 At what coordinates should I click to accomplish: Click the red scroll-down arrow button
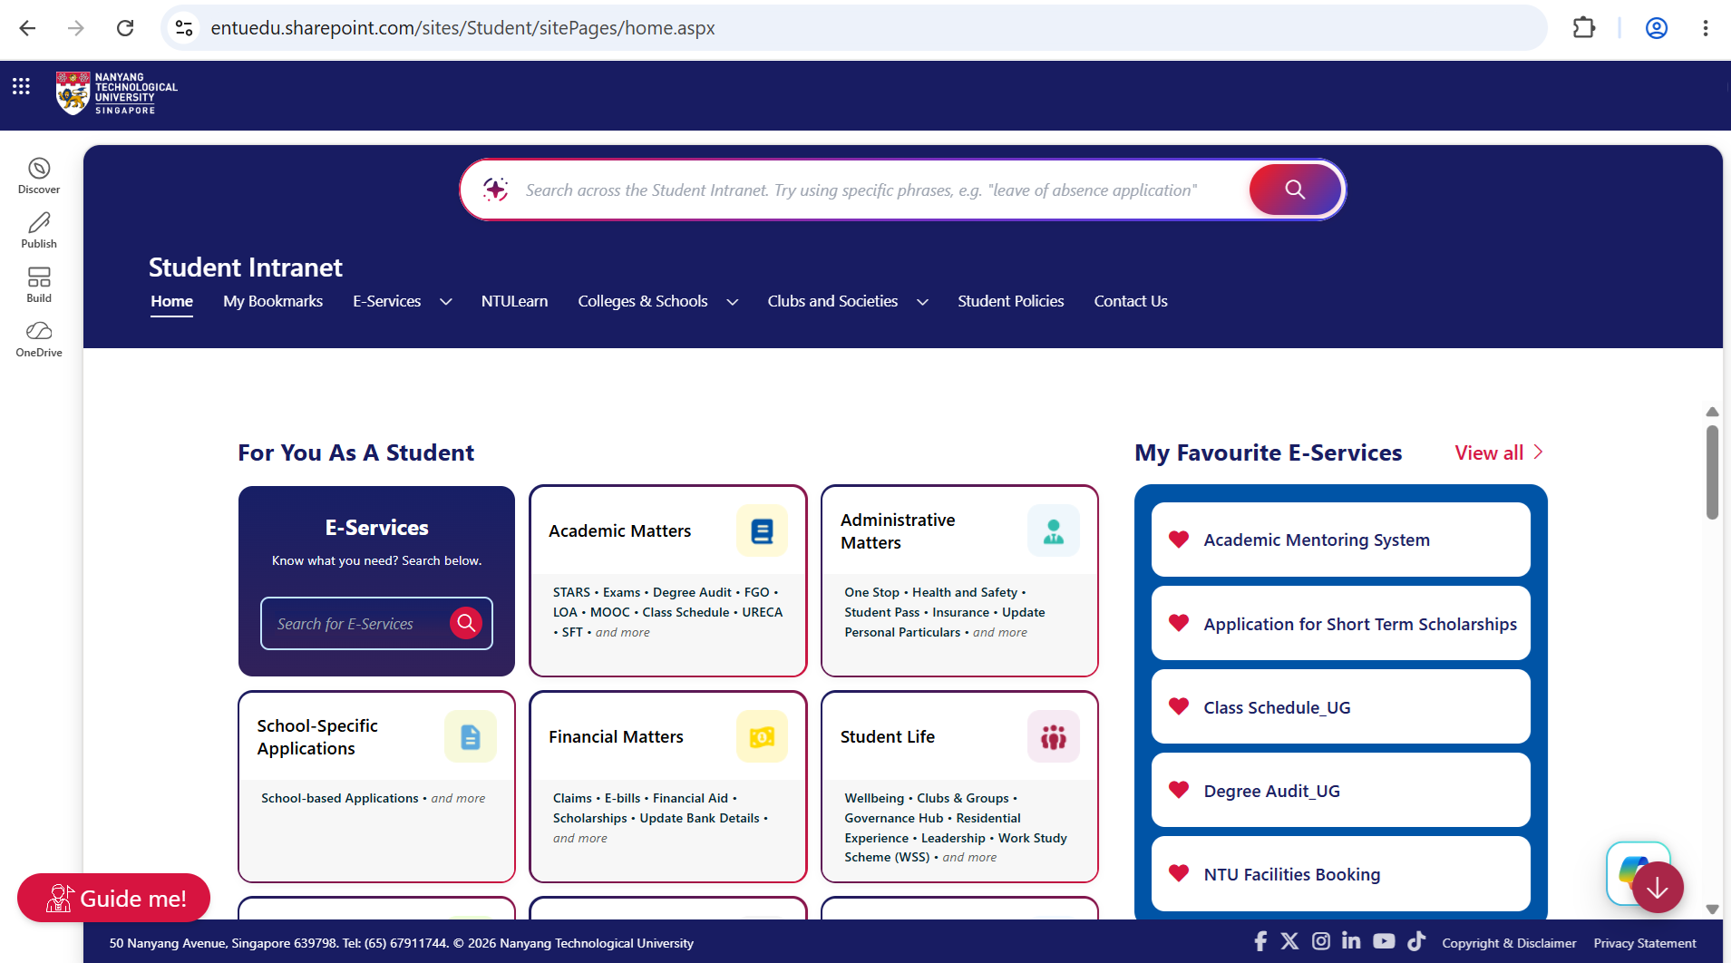pyautogui.click(x=1658, y=888)
